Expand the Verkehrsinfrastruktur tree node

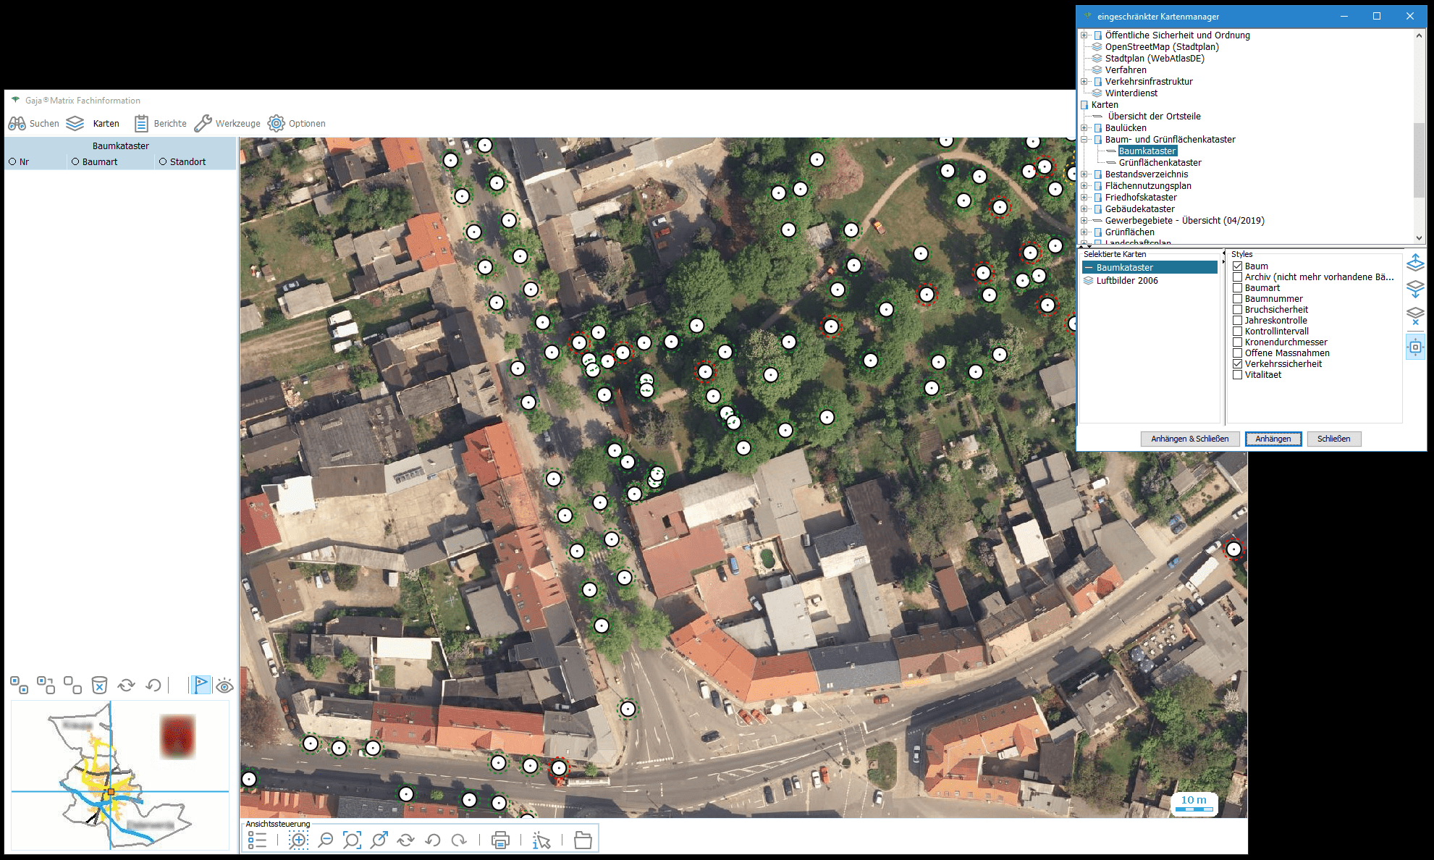tap(1084, 82)
